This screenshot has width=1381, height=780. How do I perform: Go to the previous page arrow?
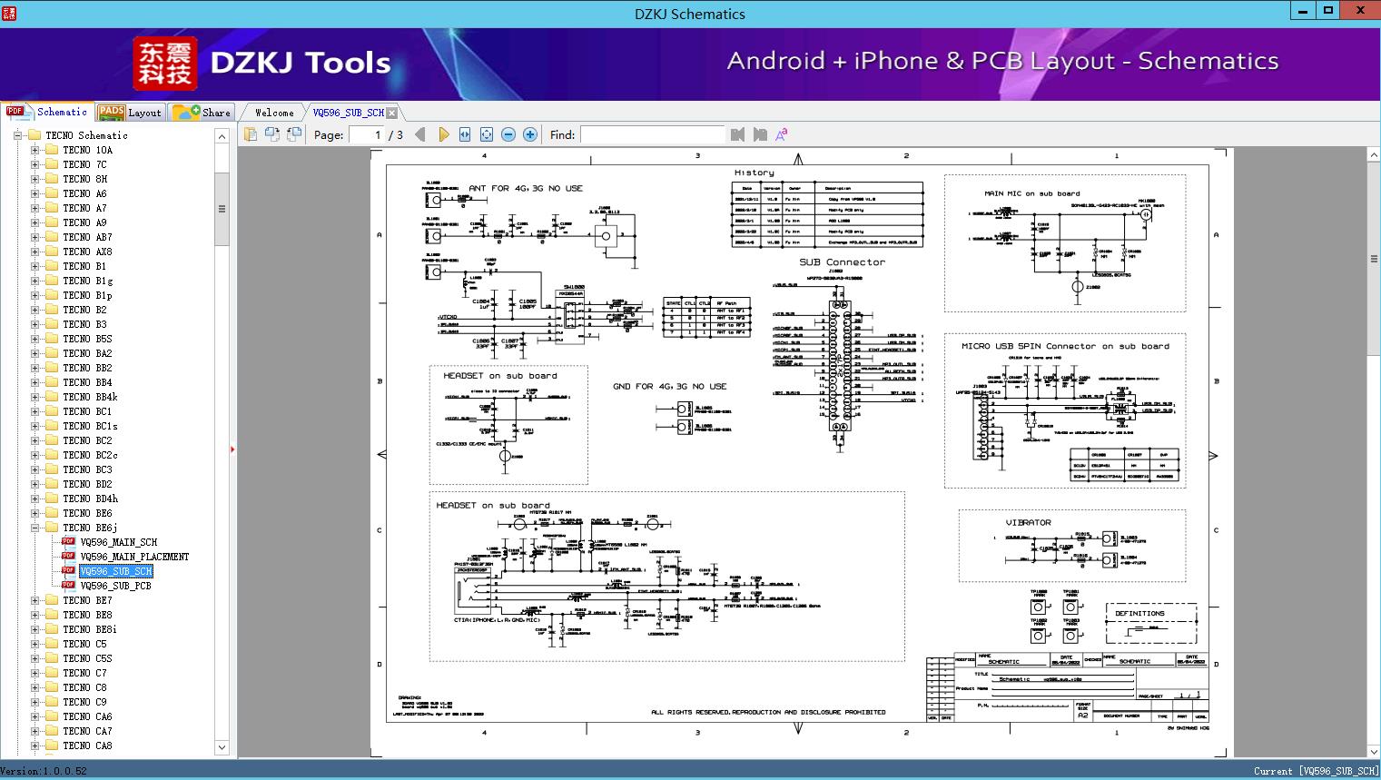[x=420, y=134]
